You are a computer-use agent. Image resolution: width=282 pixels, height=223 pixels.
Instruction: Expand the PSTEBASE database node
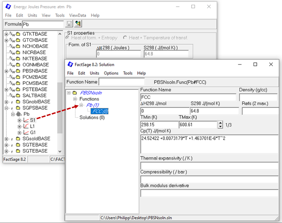click(6, 90)
